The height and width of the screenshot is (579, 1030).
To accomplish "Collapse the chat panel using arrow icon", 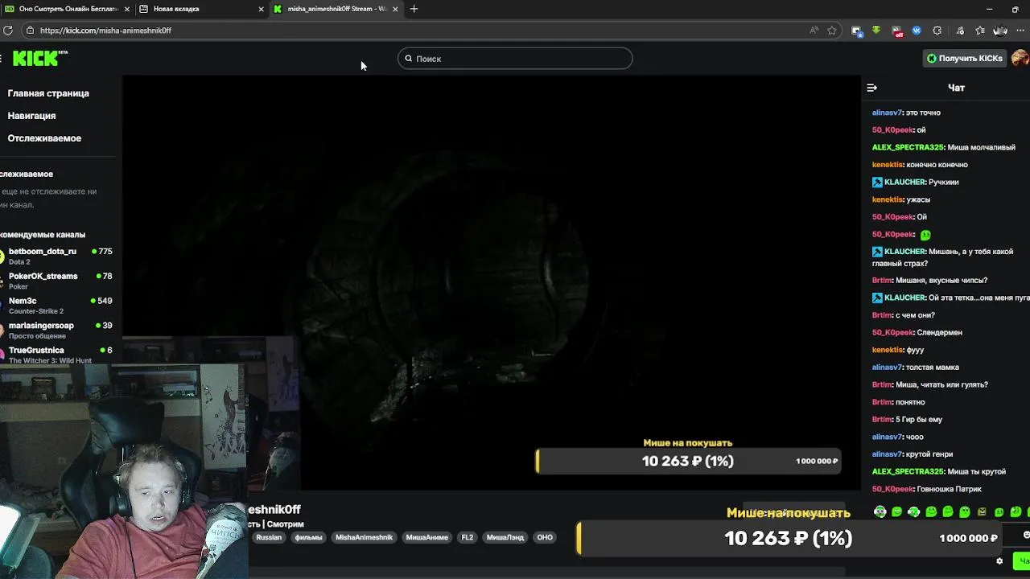I will [x=871, y=88].
